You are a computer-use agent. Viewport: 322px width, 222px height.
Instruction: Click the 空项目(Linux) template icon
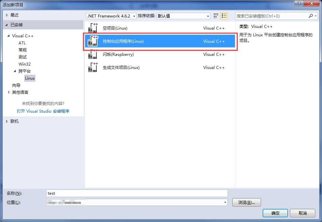tap(93, 28)
